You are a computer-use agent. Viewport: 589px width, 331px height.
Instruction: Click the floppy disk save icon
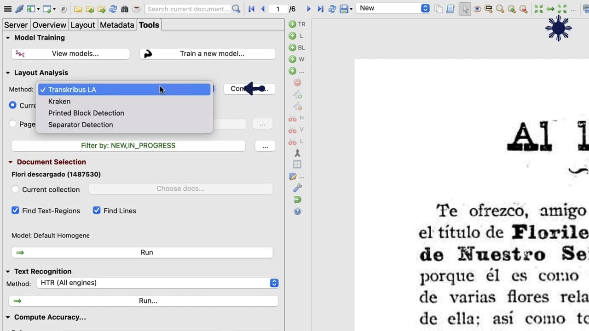coord(343,9)
